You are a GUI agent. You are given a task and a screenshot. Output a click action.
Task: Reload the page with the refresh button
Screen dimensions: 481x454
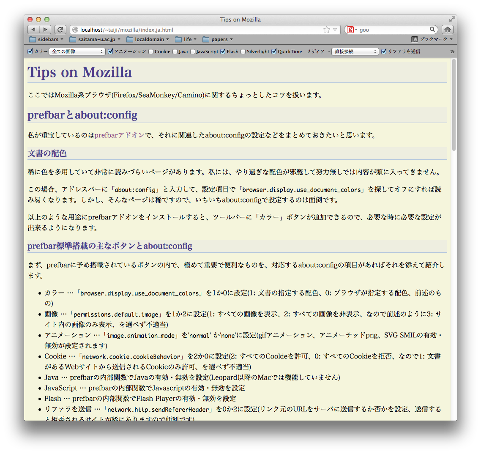60,30
